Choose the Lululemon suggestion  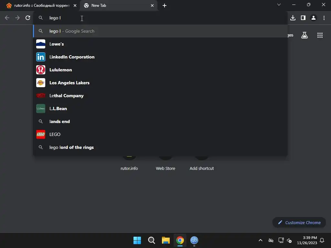[160, 70]
